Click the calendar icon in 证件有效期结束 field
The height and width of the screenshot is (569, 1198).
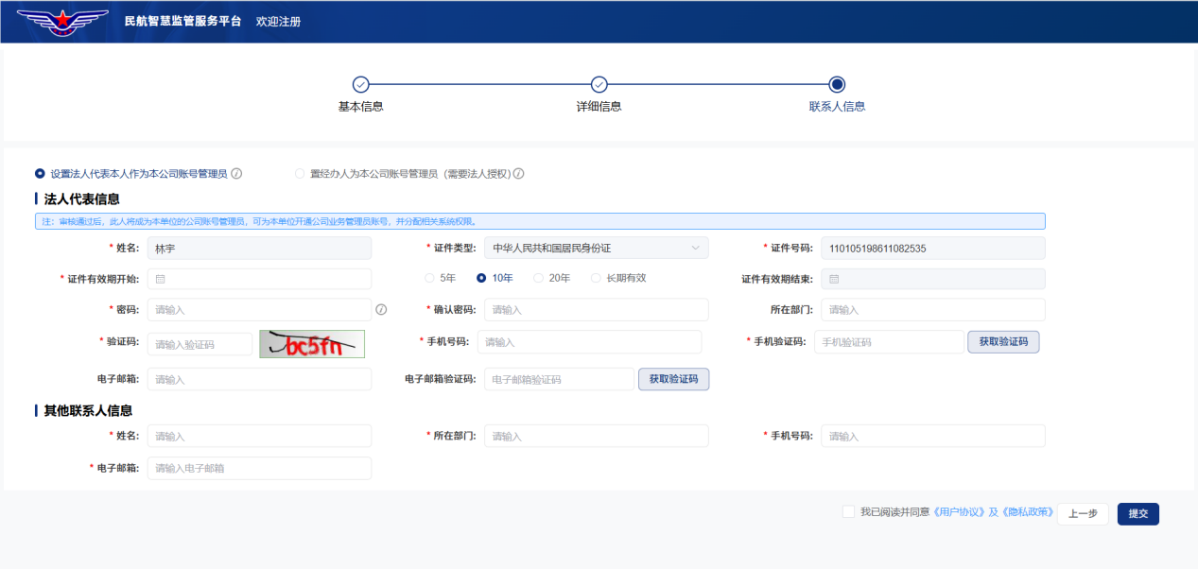(835, 278)
